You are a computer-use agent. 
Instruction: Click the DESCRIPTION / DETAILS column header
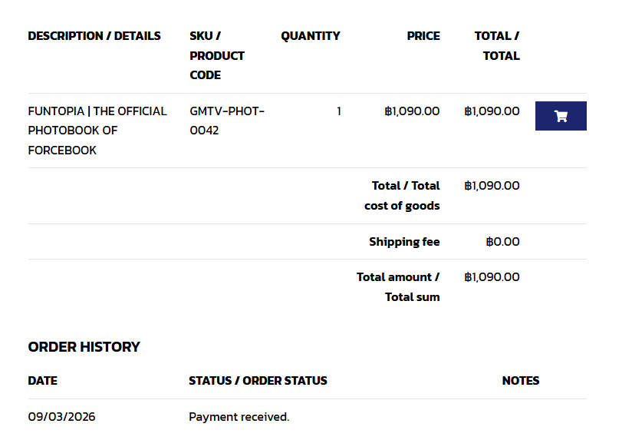(x=94, y=36)
